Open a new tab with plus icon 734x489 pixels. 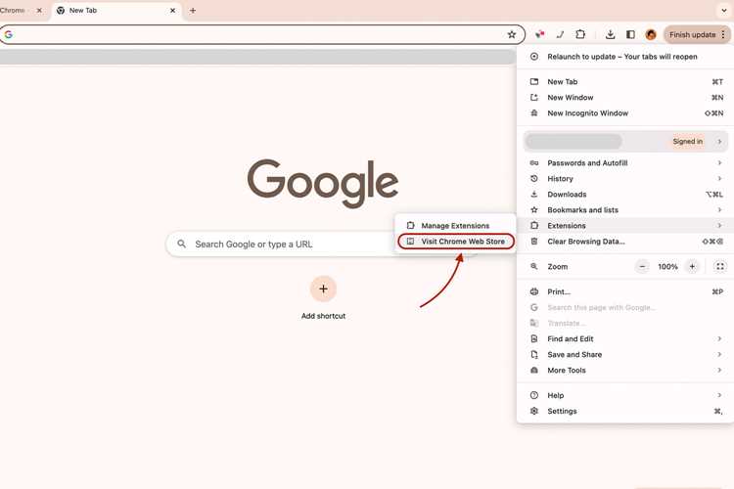193,11
